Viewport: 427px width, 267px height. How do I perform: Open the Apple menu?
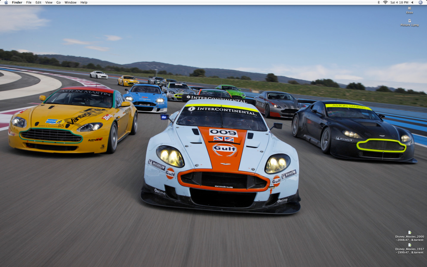coord(6,3)
